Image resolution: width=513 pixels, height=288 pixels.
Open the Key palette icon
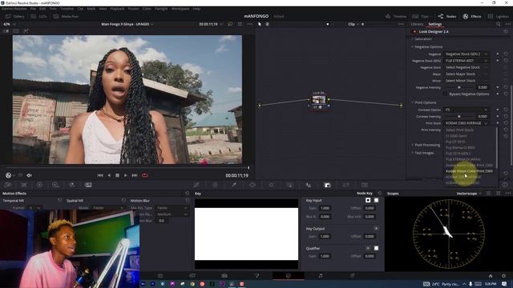click(x=328, y=185)
